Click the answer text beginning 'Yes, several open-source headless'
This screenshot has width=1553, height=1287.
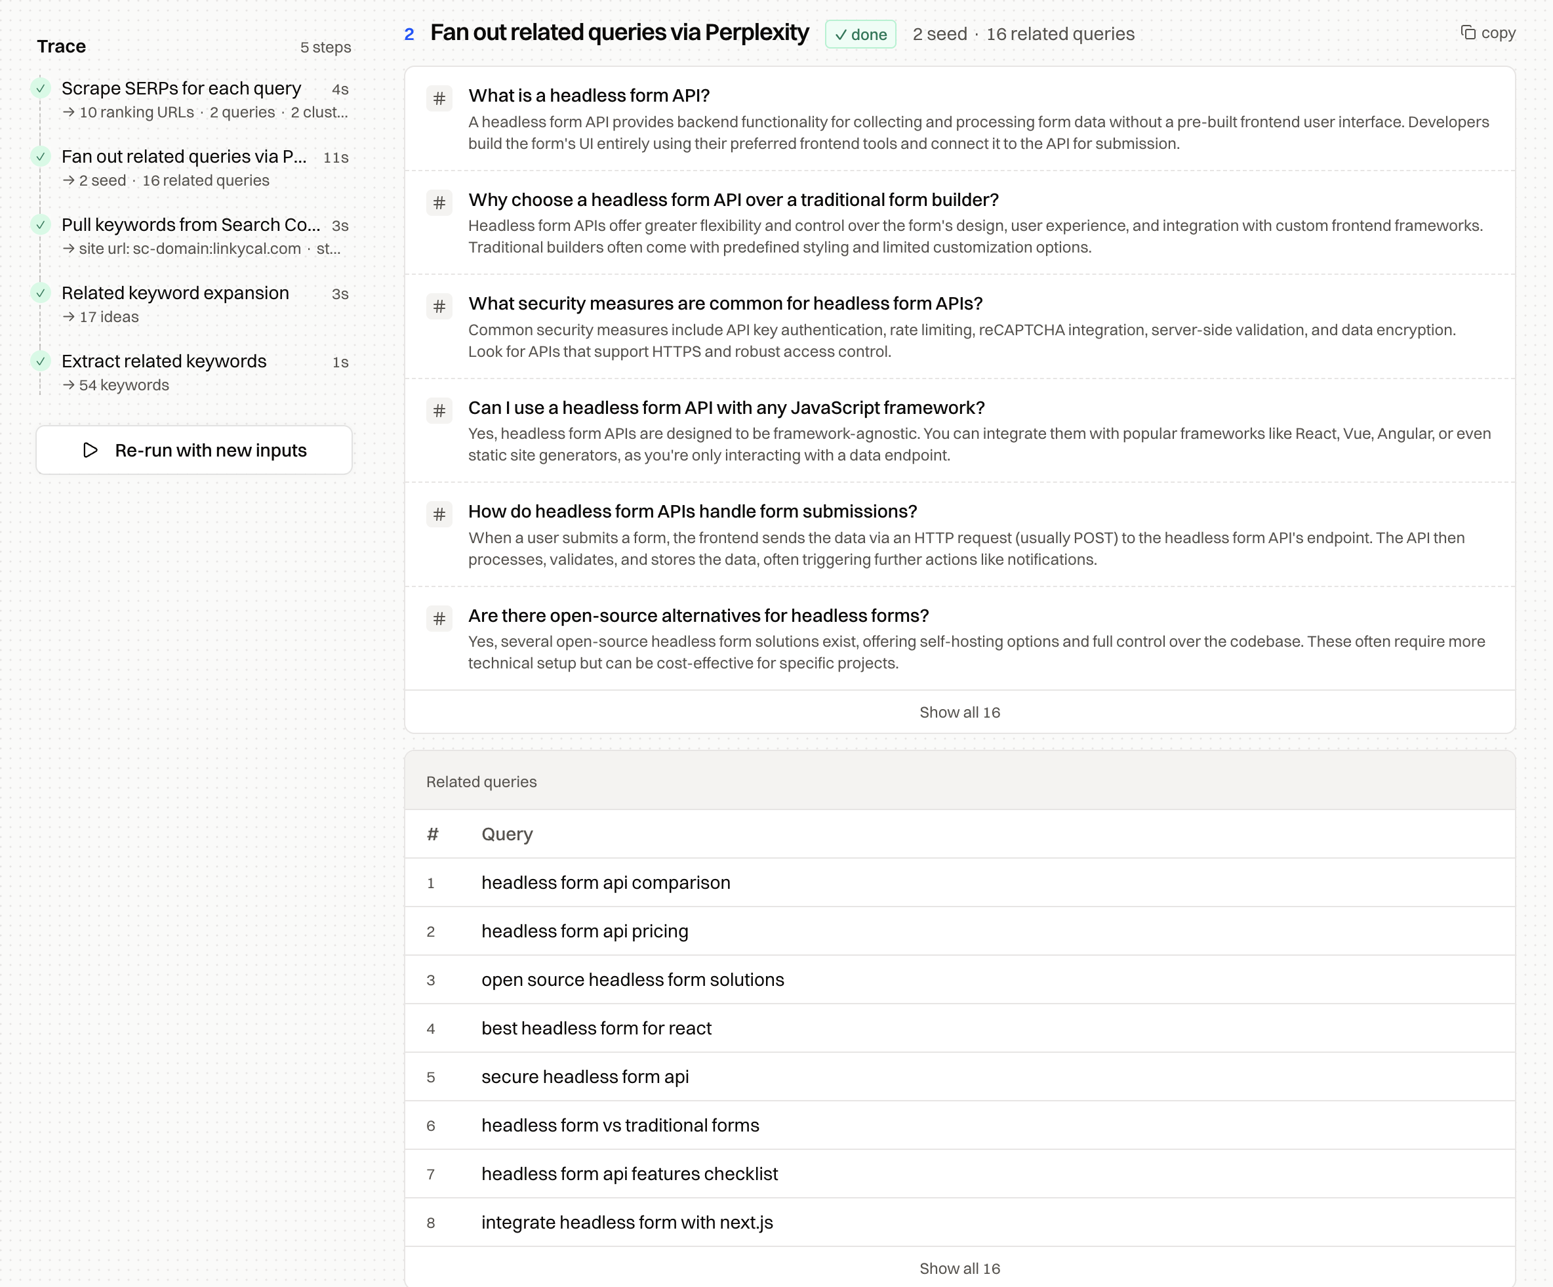click(x=976, y=653)
